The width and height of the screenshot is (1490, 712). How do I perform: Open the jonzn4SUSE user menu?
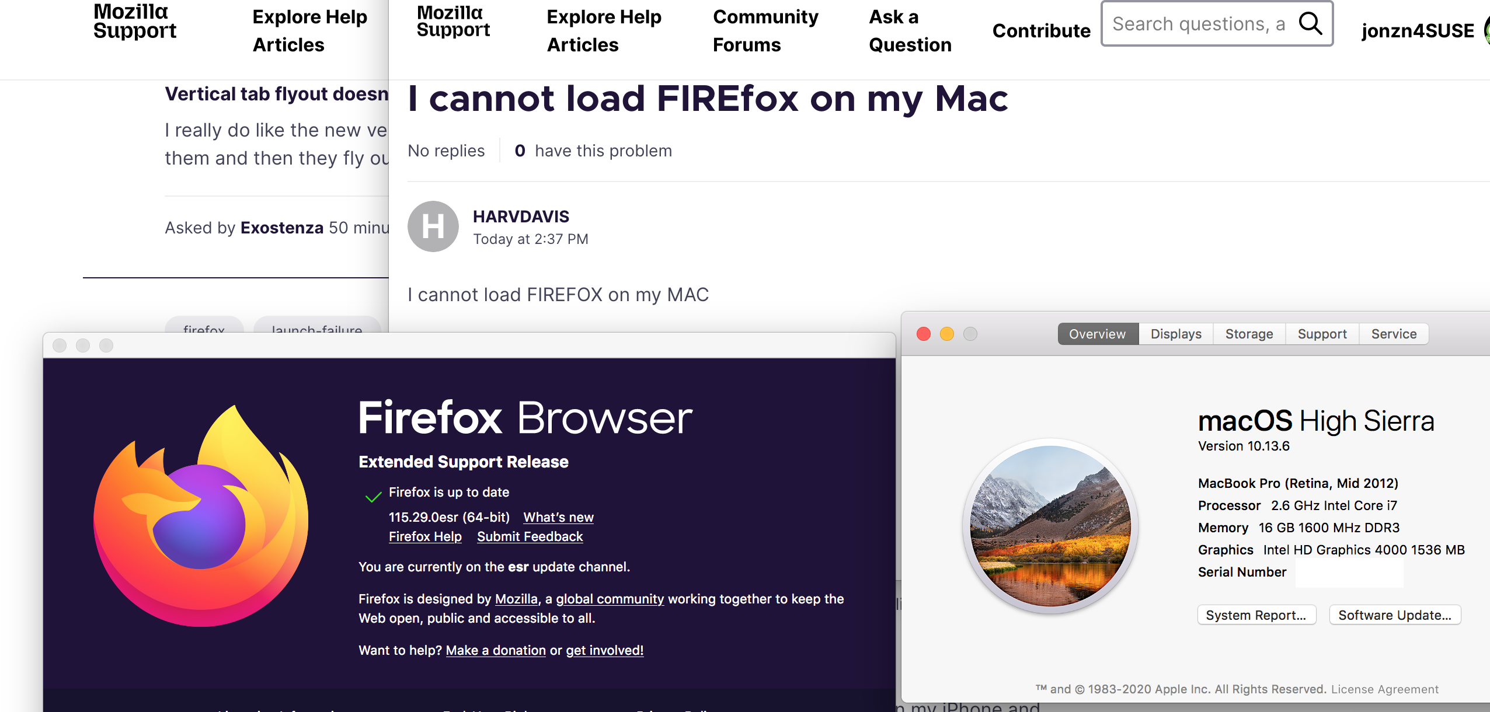pyautogui.click(x=1418, y=30)
